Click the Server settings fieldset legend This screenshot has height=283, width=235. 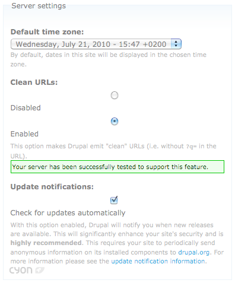pyautogui.click(x=39, y=6)
